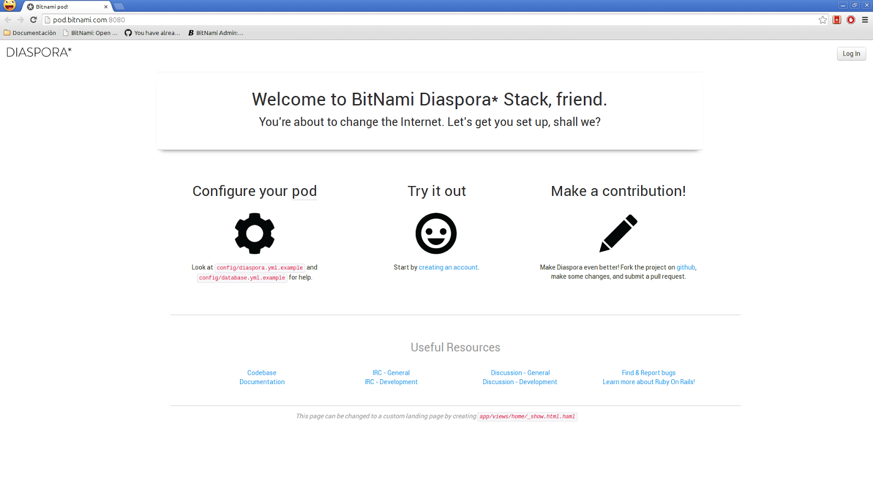
Task: Open the Discussion - Development link
Action: pyautogui.click(x=520, y=382)
